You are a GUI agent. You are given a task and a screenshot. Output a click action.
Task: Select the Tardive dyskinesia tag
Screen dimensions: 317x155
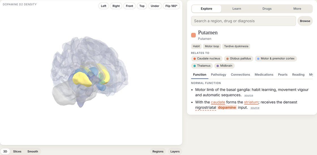(236, 46)
